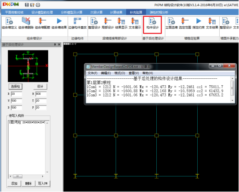Viewport: 239px width, 192px height.
Task: Select 立面选墙 tool
Action: [171, 23]
